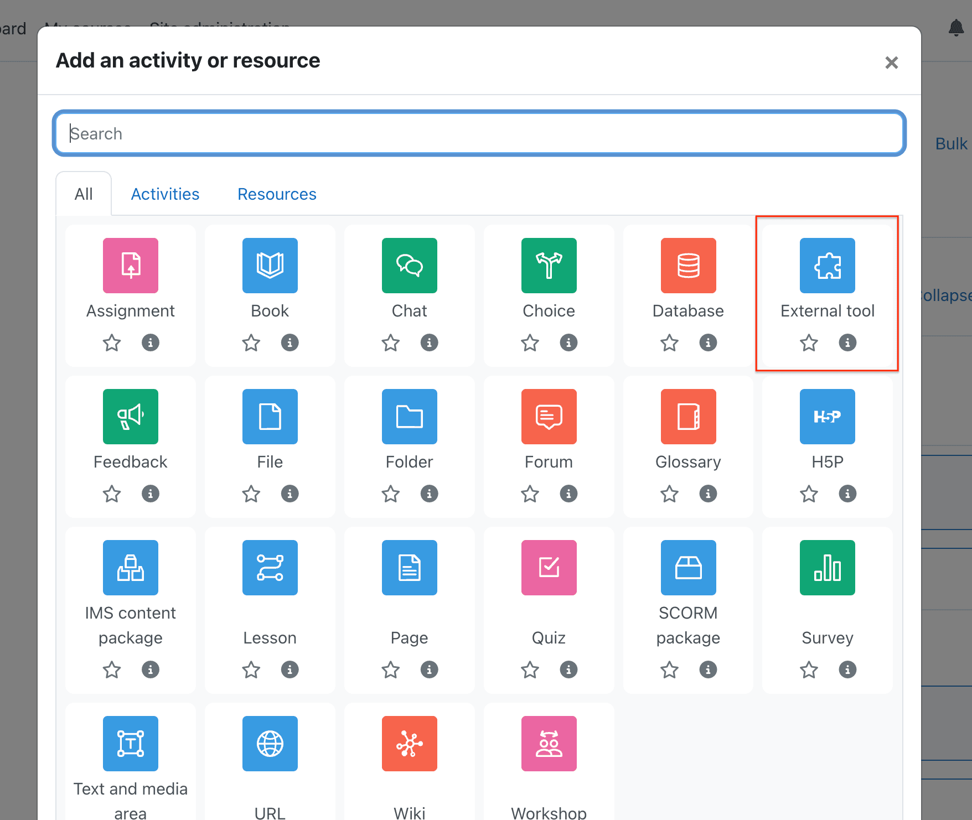The height and width of the screenshot is (820, 972).
Task: Add a Folder resource
Action: 410,417
